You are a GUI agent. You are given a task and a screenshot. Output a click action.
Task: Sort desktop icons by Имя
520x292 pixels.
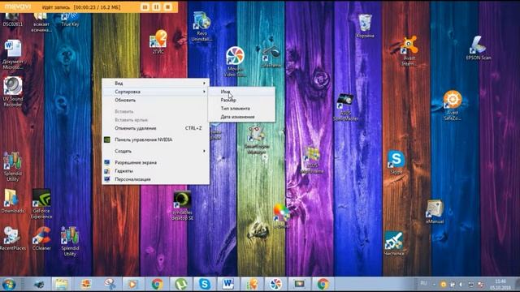point(241,92)
